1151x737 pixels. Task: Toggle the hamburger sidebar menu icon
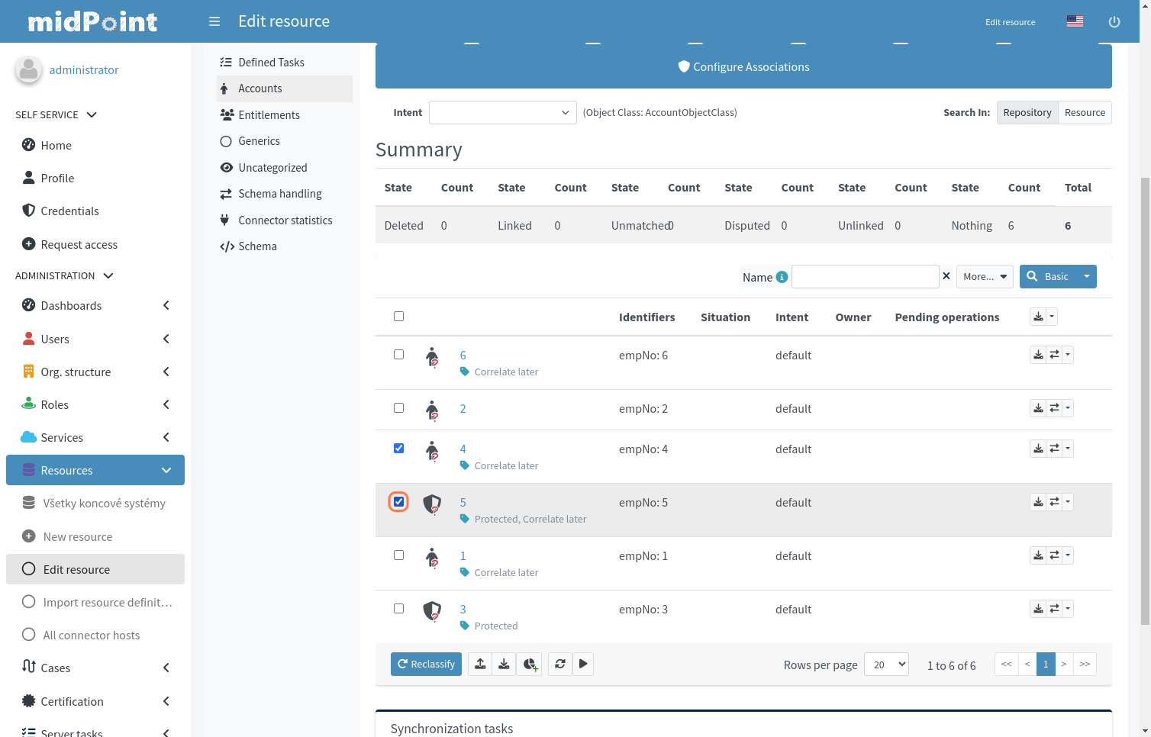(x=214, y=21)
